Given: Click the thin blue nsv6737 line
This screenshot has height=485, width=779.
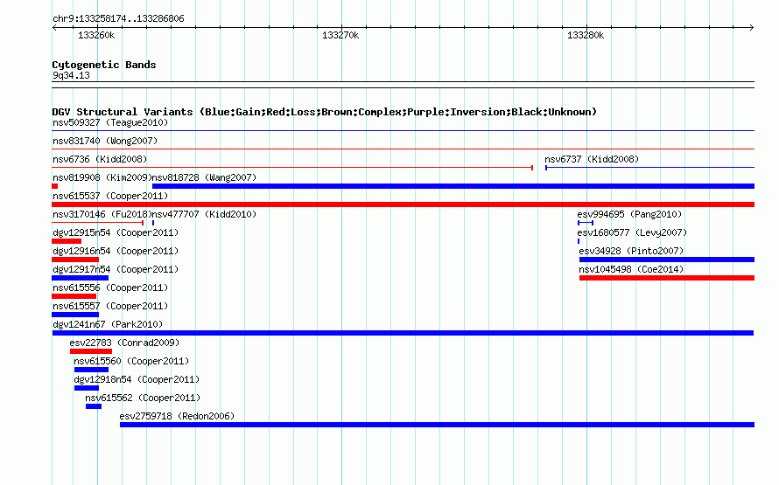Looking at the screenshot, I should pyautogui.click(x=649, y=168).
